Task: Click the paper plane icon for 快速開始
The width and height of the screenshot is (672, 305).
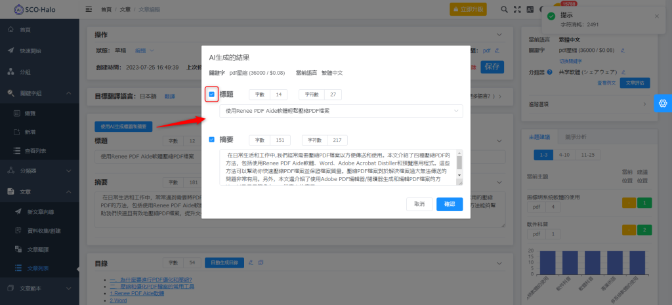Action: (x=11, y=51)
